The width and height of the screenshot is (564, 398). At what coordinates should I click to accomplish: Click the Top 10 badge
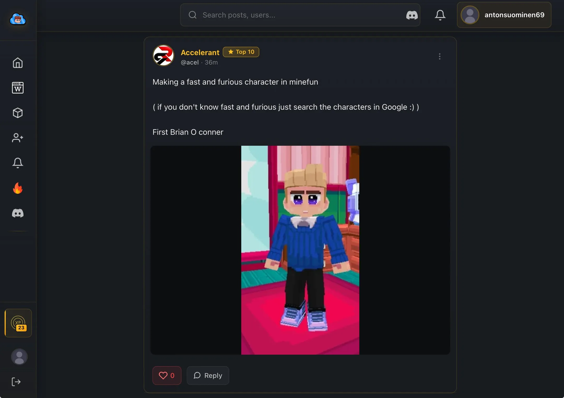click(241, 52)
